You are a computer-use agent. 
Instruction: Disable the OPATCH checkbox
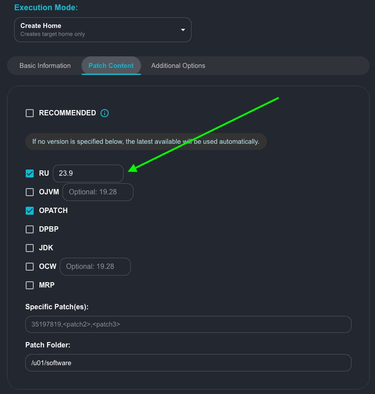pos(30,211)
